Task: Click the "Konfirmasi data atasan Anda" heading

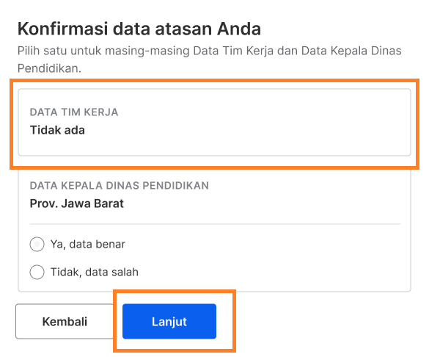Action: [139, 29]
